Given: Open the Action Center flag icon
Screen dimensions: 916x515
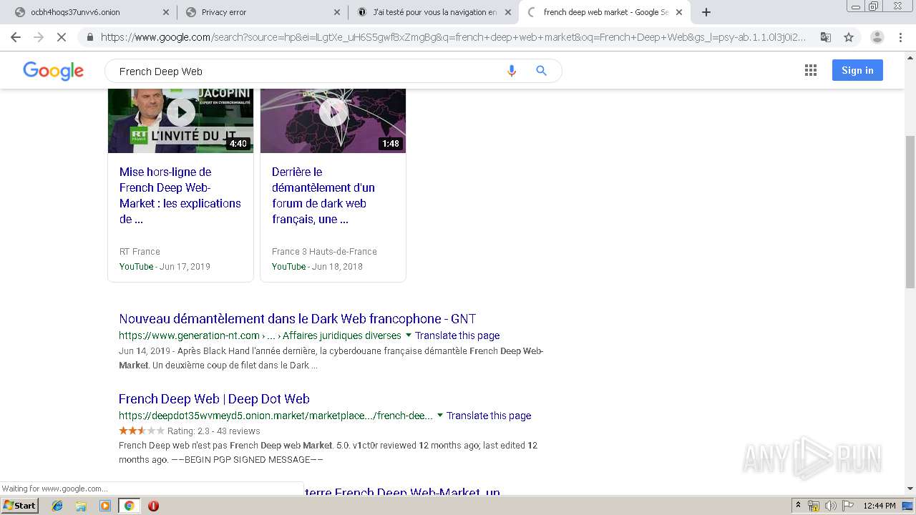Looking at the screenshot, I should coord(847,506).
